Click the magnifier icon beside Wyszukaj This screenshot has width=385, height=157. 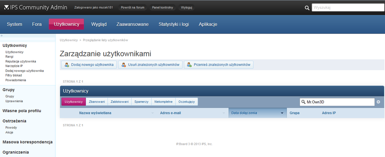307,8
